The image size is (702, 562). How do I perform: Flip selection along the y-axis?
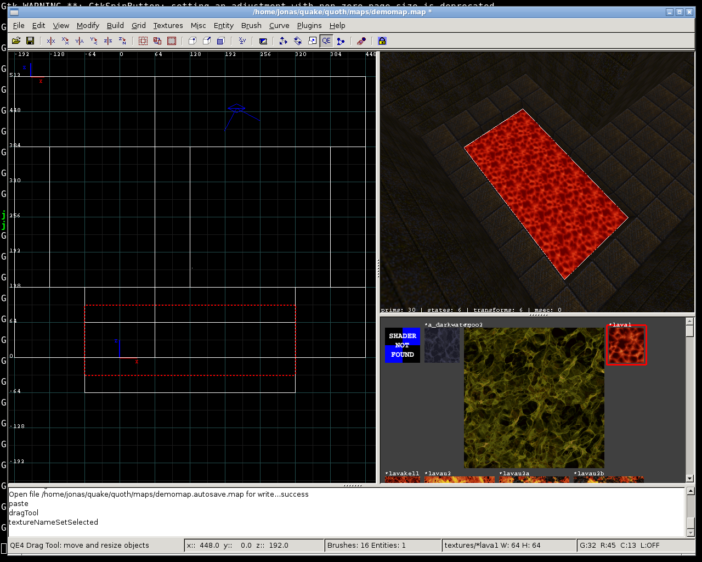point(80,41)
